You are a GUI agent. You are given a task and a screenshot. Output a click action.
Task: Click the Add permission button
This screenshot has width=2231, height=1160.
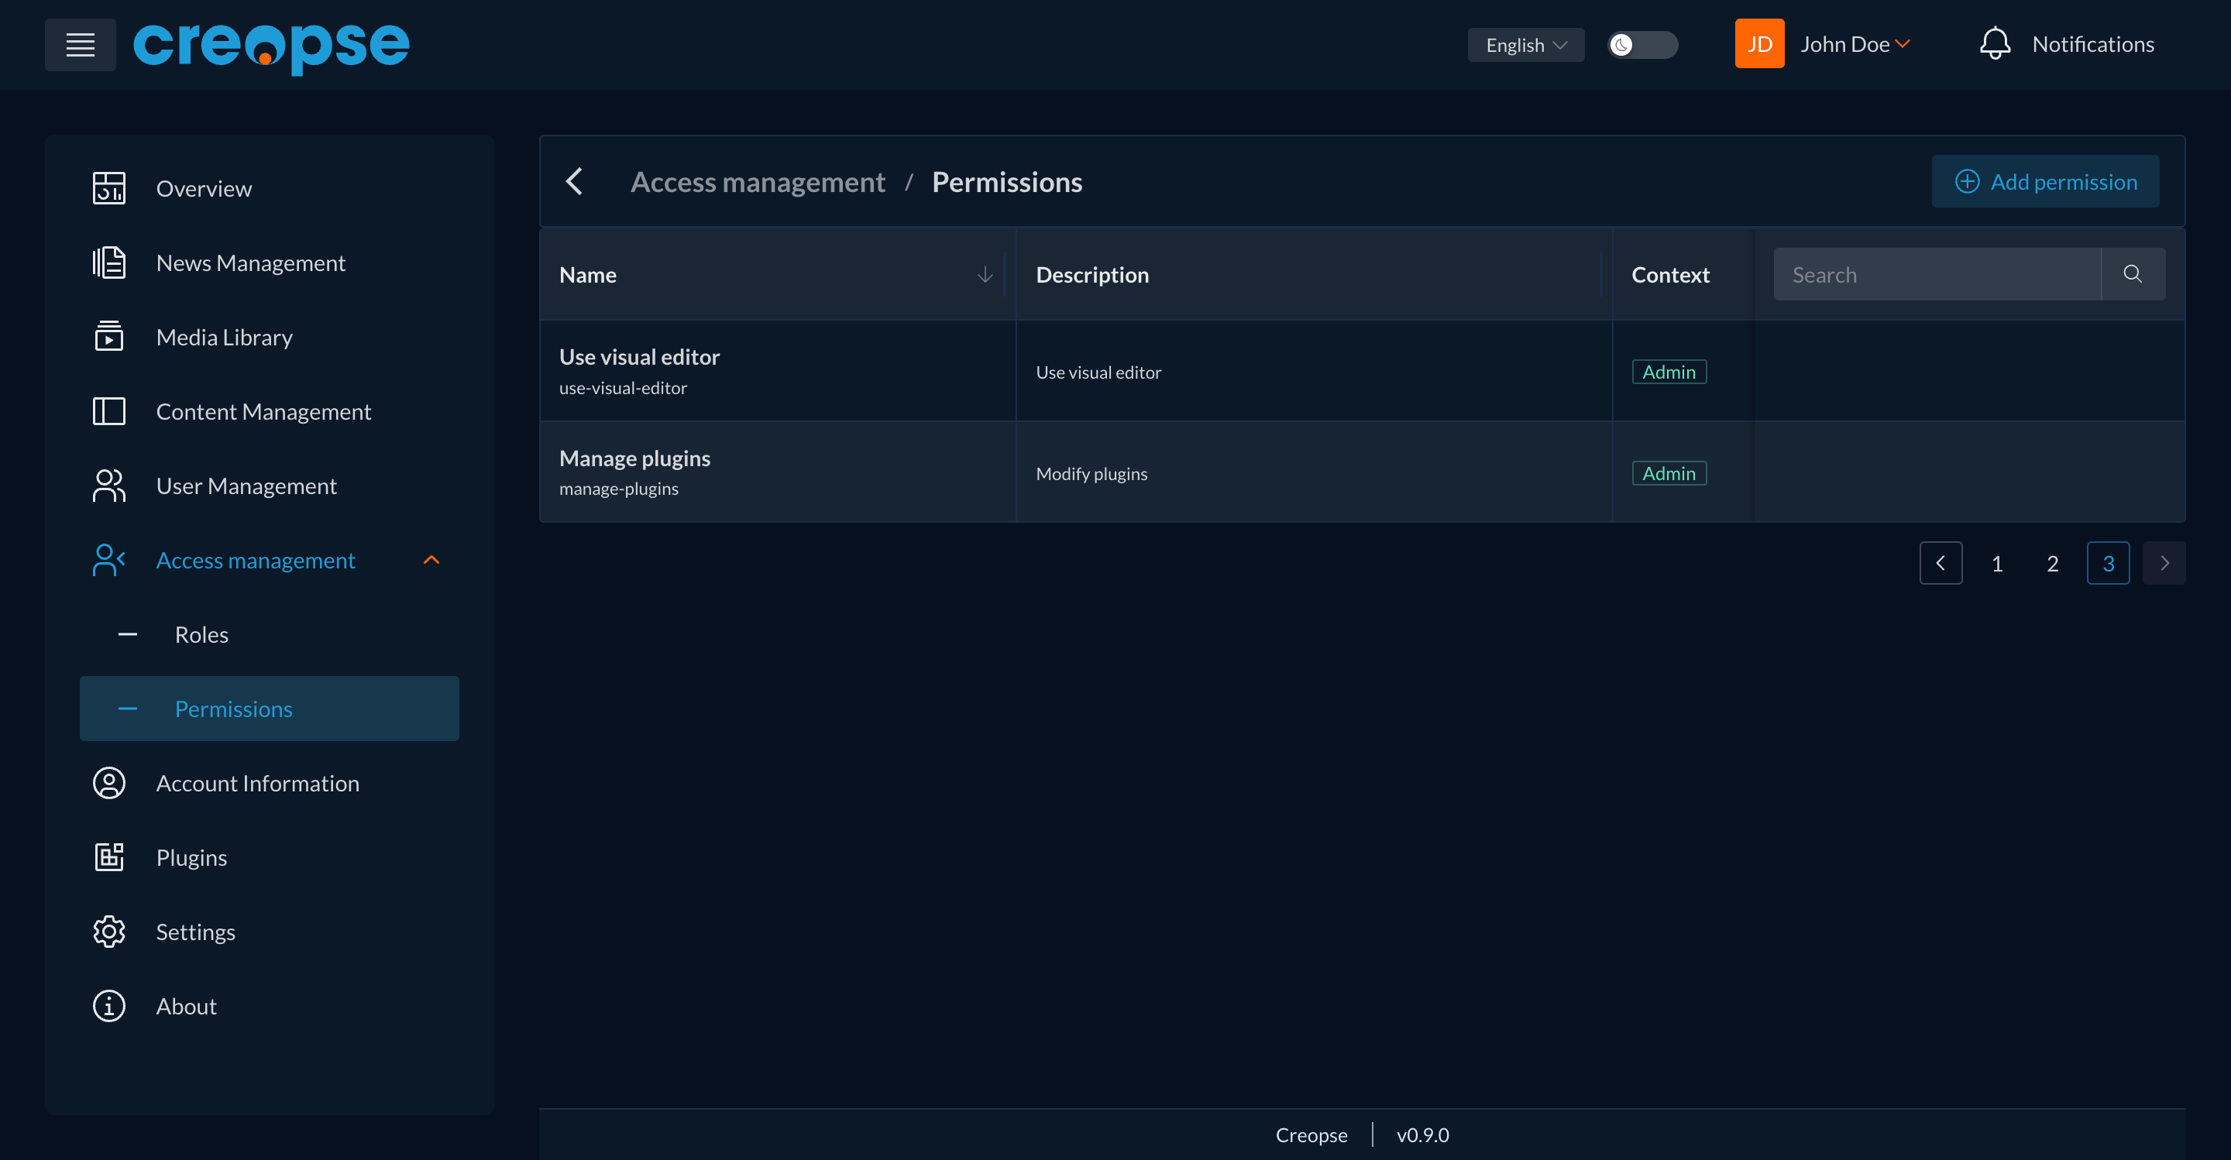pyautogui.click(x=2045, y=181)
